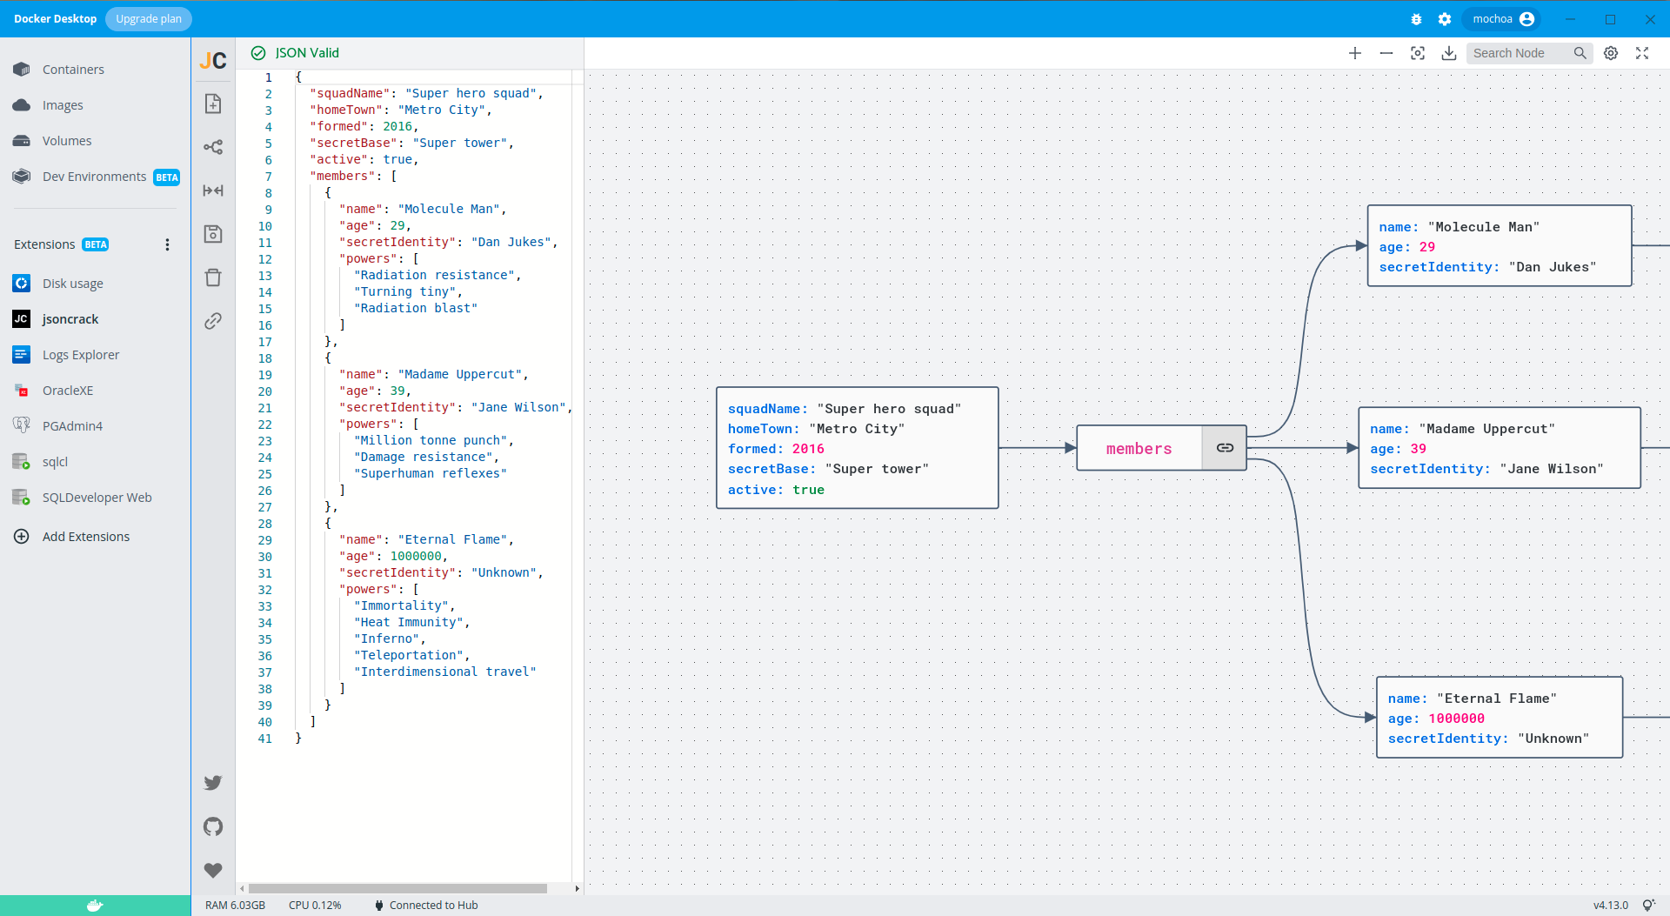Open the PGAdmin4 extension
1670x916 pixels.
tap(96, 426)
